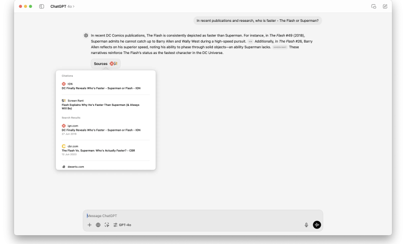Open the temporary chat icon
Viewport: 406px width, 244px height.
(373, 6)
